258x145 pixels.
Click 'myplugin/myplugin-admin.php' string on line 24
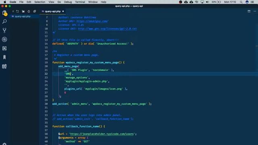coord(86,81)
